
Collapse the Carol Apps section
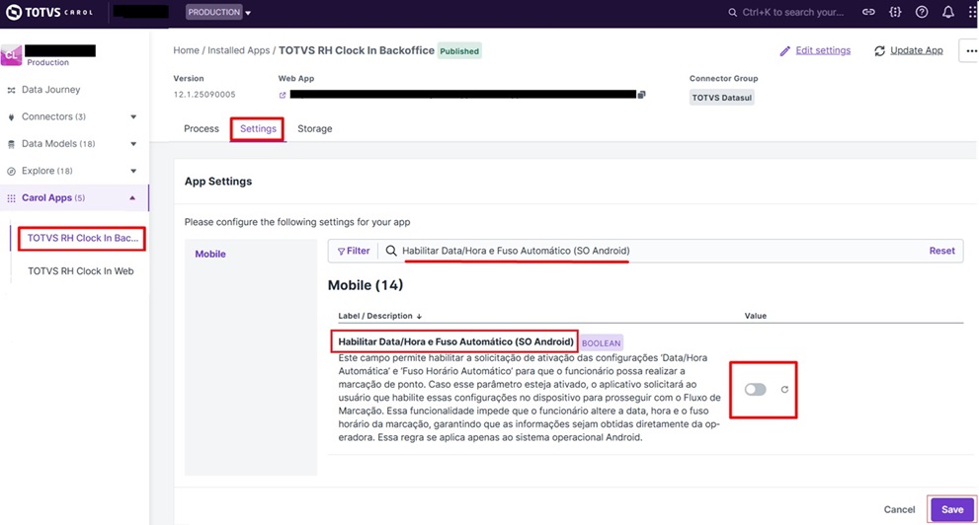pyautogui.click(x=132, y=197)
